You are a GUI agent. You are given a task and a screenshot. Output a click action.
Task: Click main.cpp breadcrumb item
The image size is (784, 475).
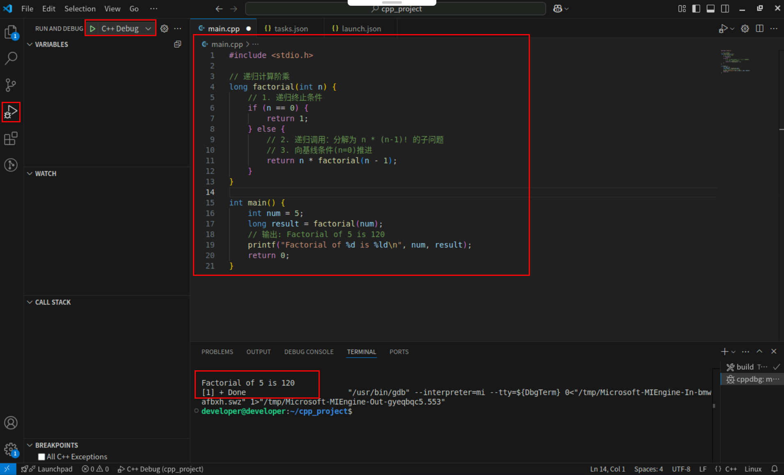click(227, 44)
